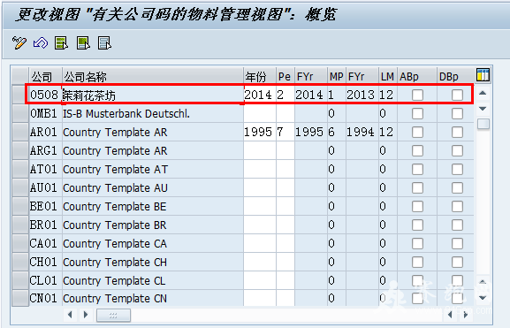Click Country Template AT name cell
This screenshot has width=510, height=328.
coord(153,169)
